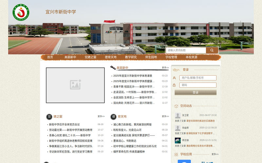Image resolution: width=262 pixels, height=163 pixels.
Task: Open 学校管理 navigation menu
Action: click(x=171, y=57)
